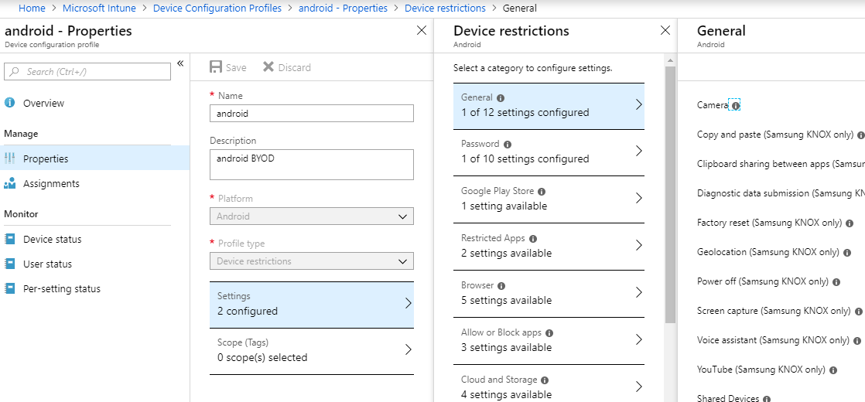Open Per-setting status in Monitor section
The height and width of the screenshot is (402, 865).
62,289
